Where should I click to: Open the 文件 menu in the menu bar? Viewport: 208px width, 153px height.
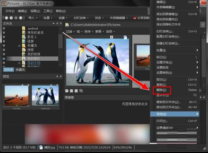tap(10, 11)
